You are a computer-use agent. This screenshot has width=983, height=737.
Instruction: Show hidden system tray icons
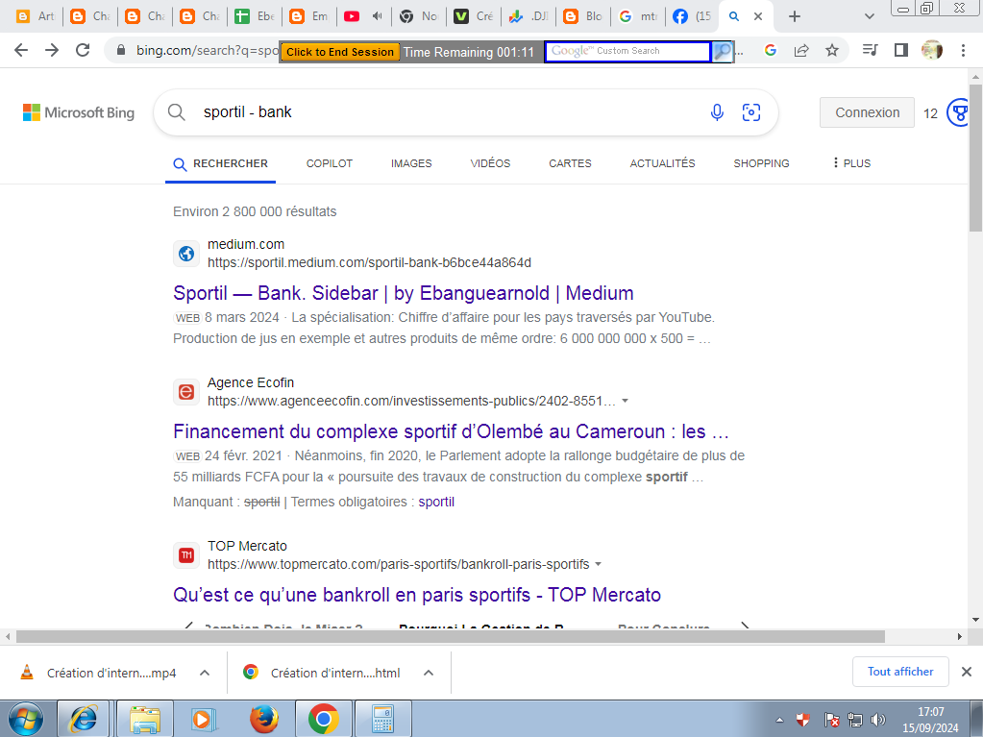pos(779,720)
